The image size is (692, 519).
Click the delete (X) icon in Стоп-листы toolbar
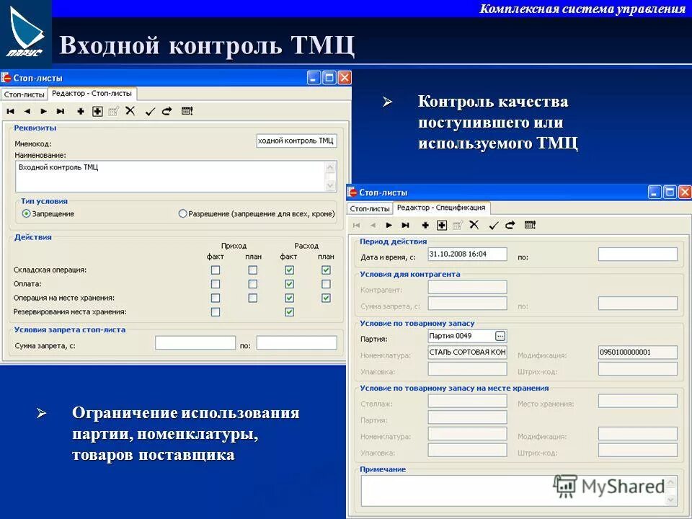(x=131, y=112)
